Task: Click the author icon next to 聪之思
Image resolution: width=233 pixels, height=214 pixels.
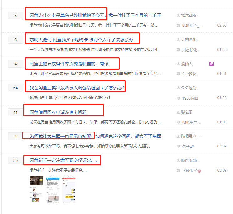Action: [x=178, y=112]
